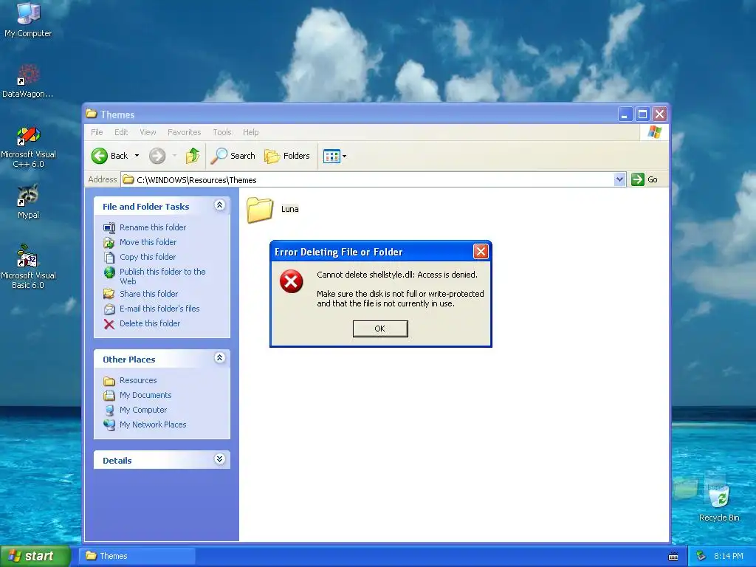756x567 pixels.
Task: Click the Move this folder icon
Action: pos(109,242)
